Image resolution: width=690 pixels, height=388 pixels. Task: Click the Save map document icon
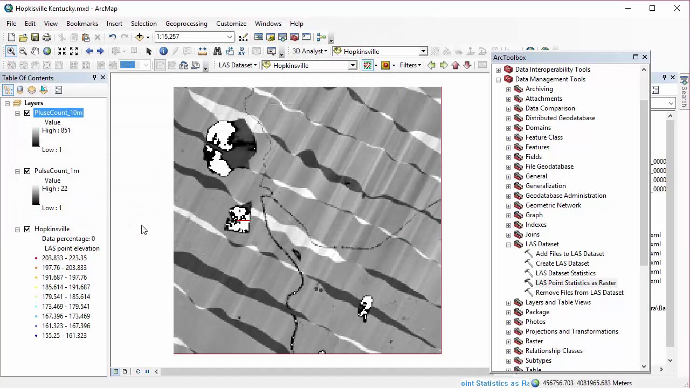pyautogui.click(x=35, y=37)
